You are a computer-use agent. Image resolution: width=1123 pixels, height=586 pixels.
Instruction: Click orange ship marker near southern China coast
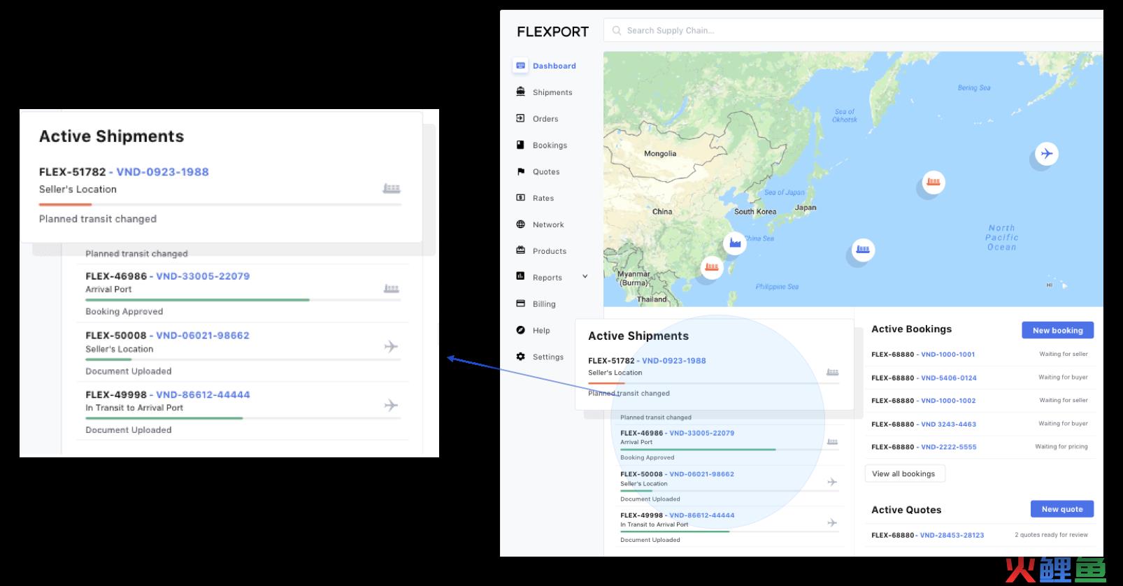(712, 267)
